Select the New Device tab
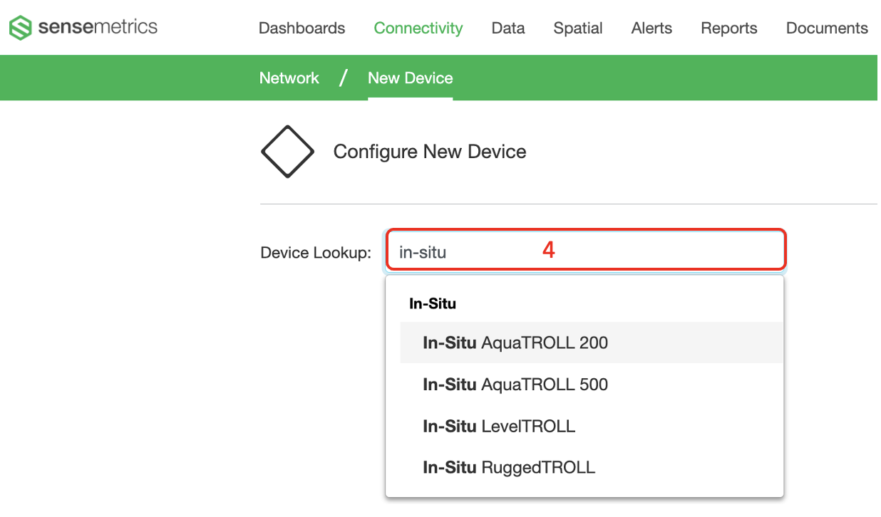Image resolution: width=881 pixels, height=517 pixels. click(411, 78)
